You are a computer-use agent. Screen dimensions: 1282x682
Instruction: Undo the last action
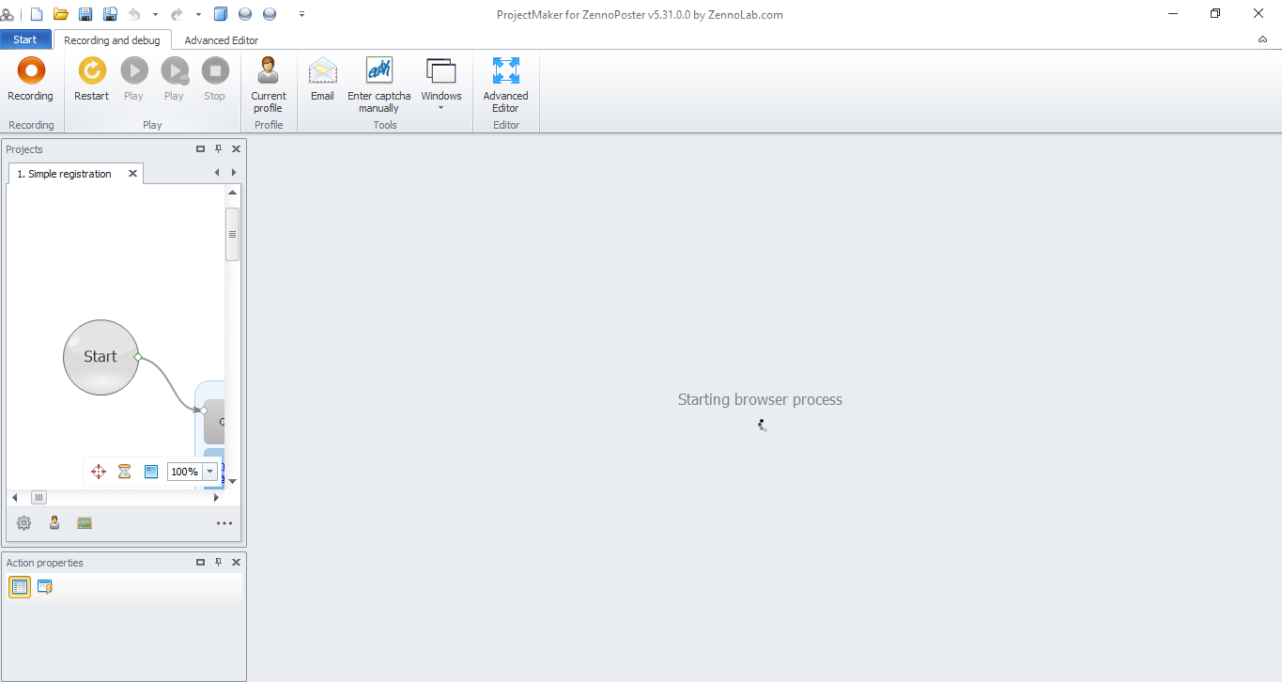pyautogui.click(x=134, y=14)
